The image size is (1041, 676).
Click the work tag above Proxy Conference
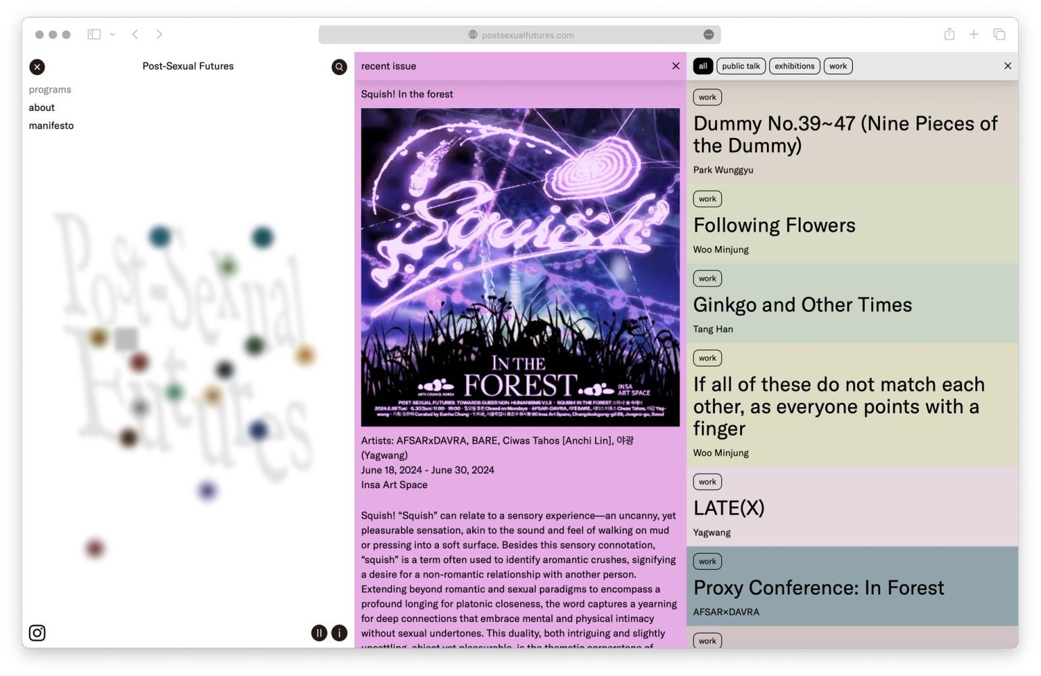(708, 562)
